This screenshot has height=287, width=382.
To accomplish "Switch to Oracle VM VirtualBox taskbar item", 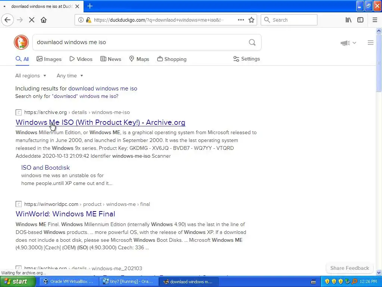I will point(69,282).
